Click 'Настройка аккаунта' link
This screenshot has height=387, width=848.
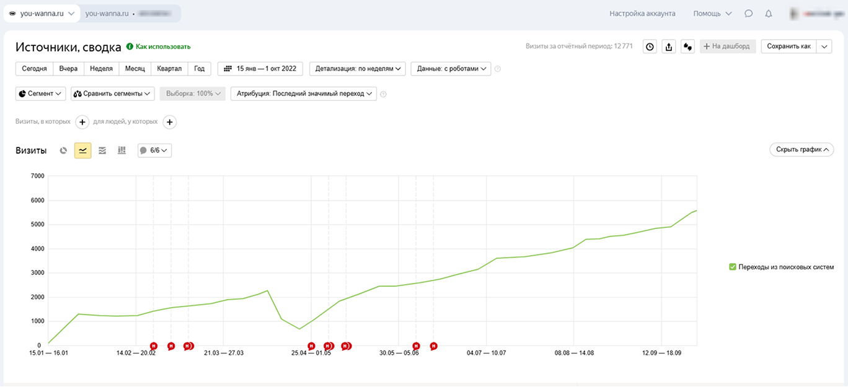[x=642, y=14]
